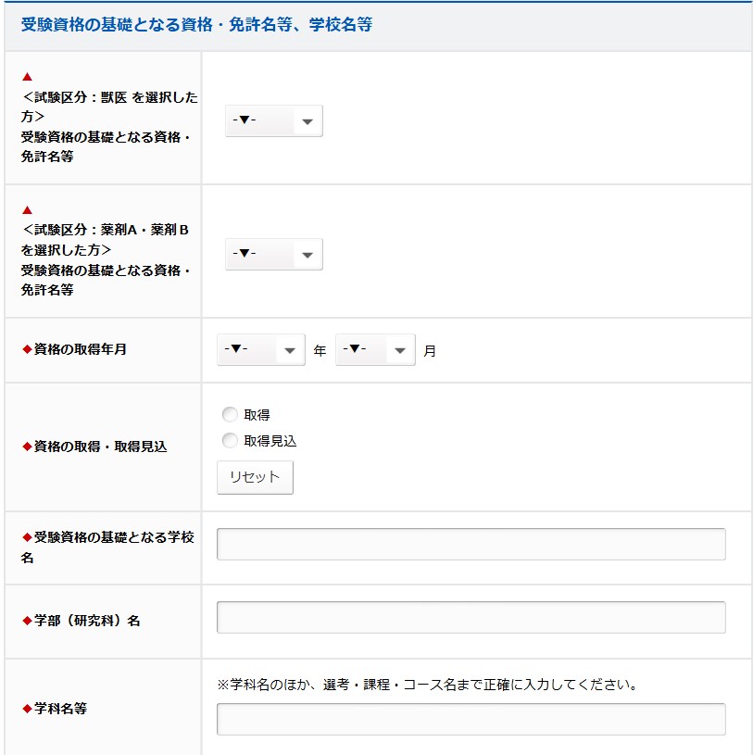Click the red triangle above 試験区分：獣医
This screenshot has height=755, width=753.
[x=27, y=77]
